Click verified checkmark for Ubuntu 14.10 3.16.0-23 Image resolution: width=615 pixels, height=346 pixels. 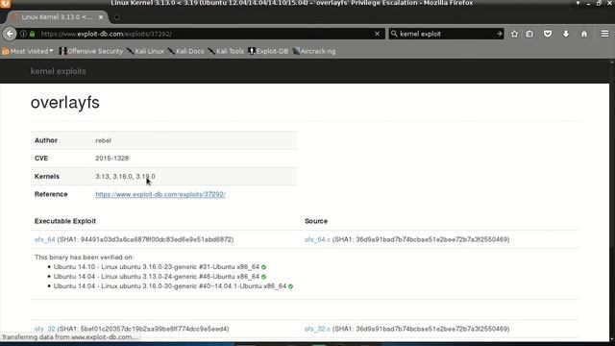point(264,267)
